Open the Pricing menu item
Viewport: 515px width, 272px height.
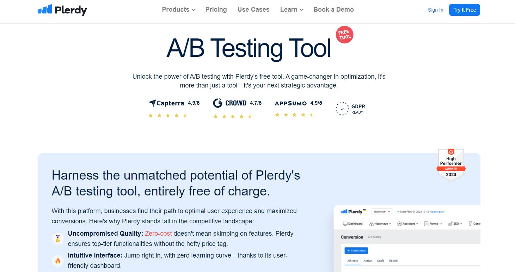(x=216, y=10)
